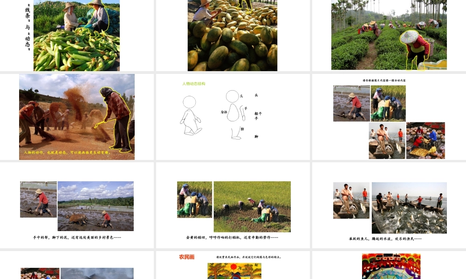Click the caption under the fishing photos
466x279 pixels.
click(x=385, y=239)
